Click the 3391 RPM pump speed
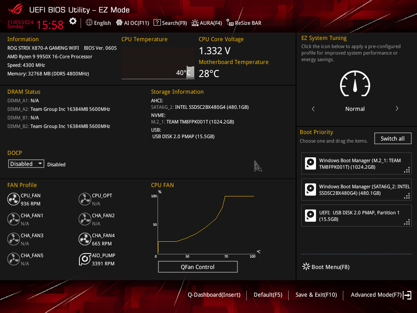The width and height of the screenshot is (417, 313). pos(103,264)
